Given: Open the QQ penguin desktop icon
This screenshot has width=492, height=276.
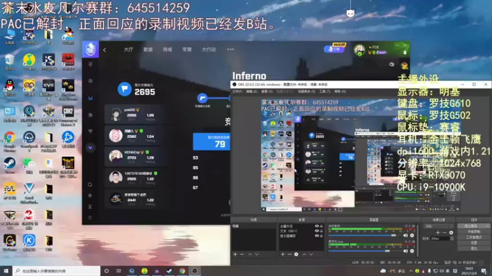Looking at the screenshot, I should (x=9, y=88).
